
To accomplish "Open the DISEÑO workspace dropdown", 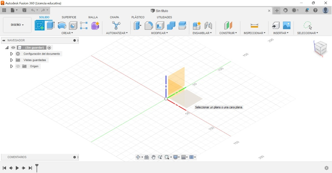I will [17, 25].
